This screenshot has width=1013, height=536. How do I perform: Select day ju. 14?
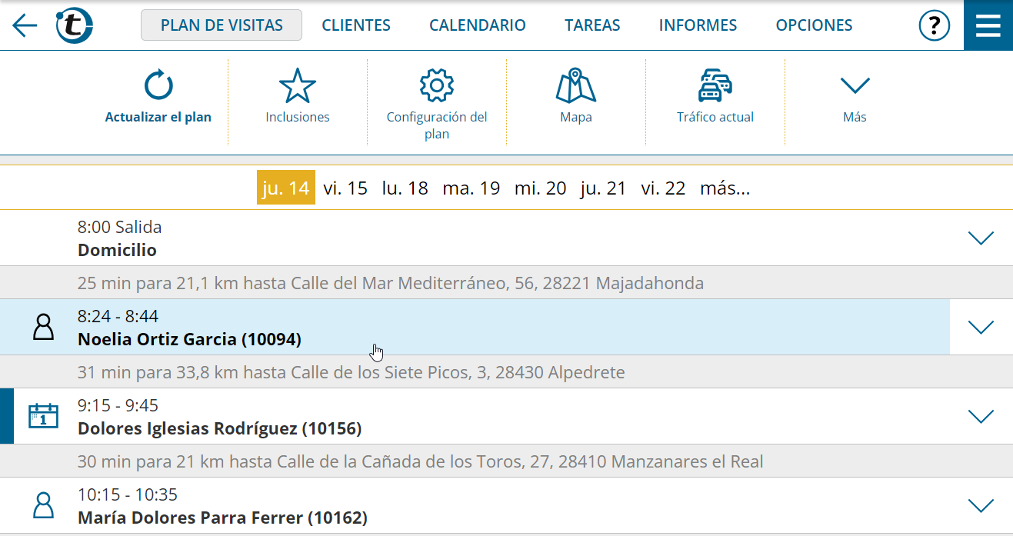pos(286,188)
